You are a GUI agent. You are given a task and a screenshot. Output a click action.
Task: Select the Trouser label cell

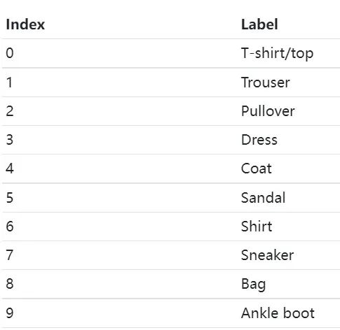click(266, 82)
